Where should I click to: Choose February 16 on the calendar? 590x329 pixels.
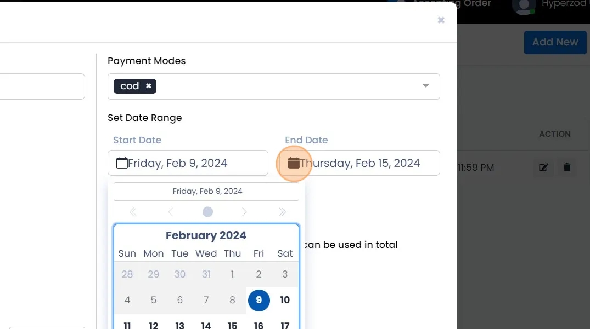click(259, 325)
